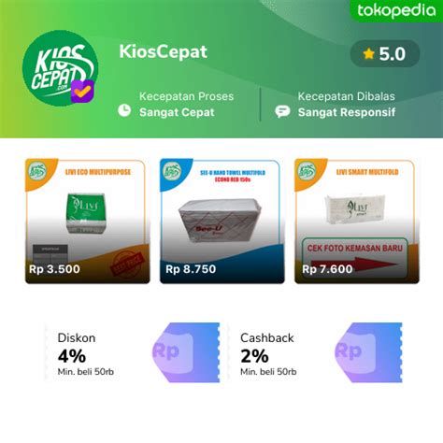Open the KiosCepat store logo

pos(60,67)
